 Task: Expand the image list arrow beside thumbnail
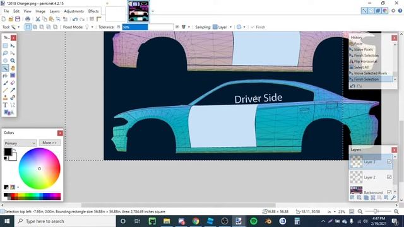(153, 11)
